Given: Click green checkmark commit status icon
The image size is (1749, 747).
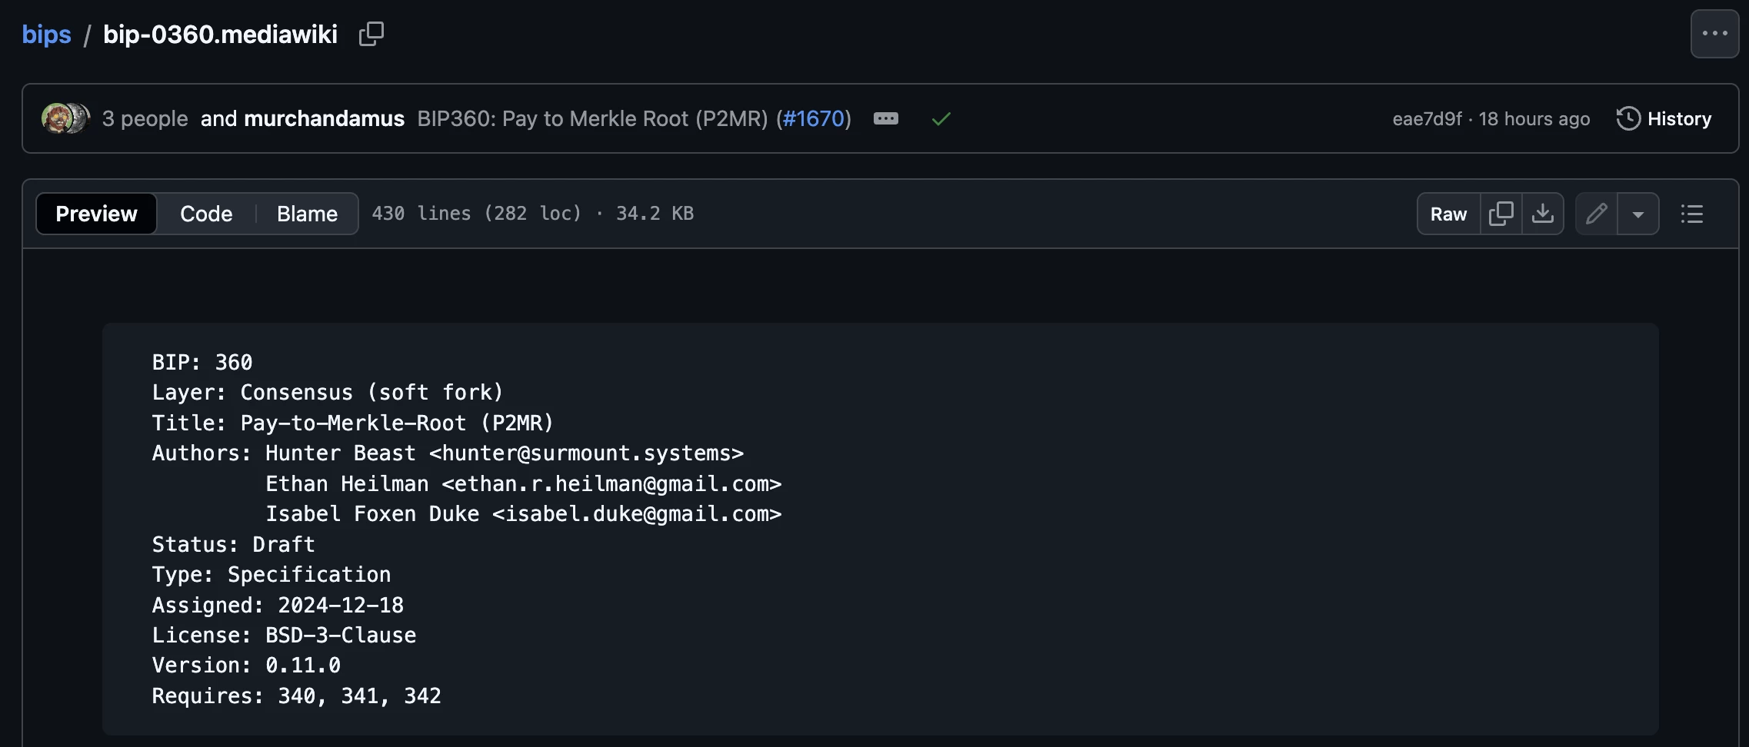Looking at the screenshot, I should point(941,118).
